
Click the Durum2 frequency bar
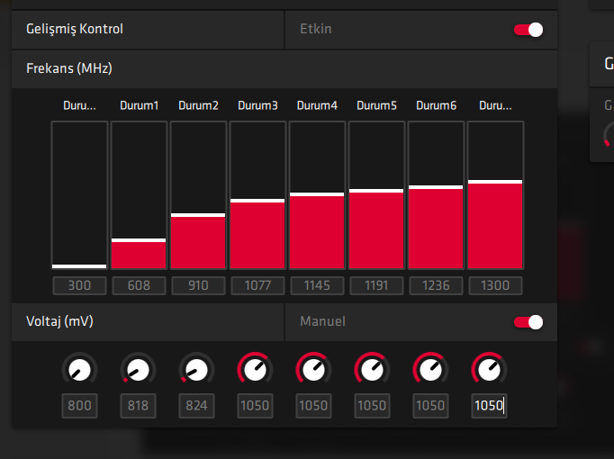pos(198,195)
